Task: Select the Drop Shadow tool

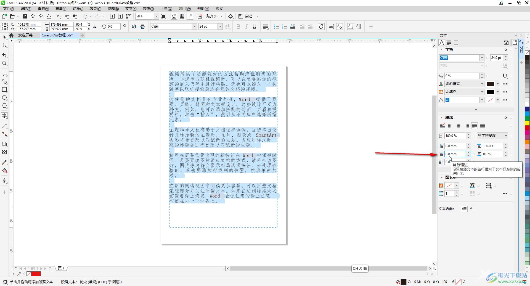Action: [x=4, y=144]
